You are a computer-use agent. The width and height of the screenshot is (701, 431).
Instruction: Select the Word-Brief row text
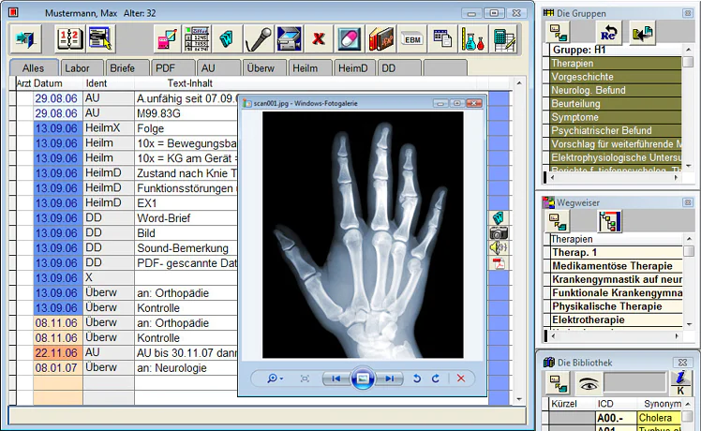[164, 218]
